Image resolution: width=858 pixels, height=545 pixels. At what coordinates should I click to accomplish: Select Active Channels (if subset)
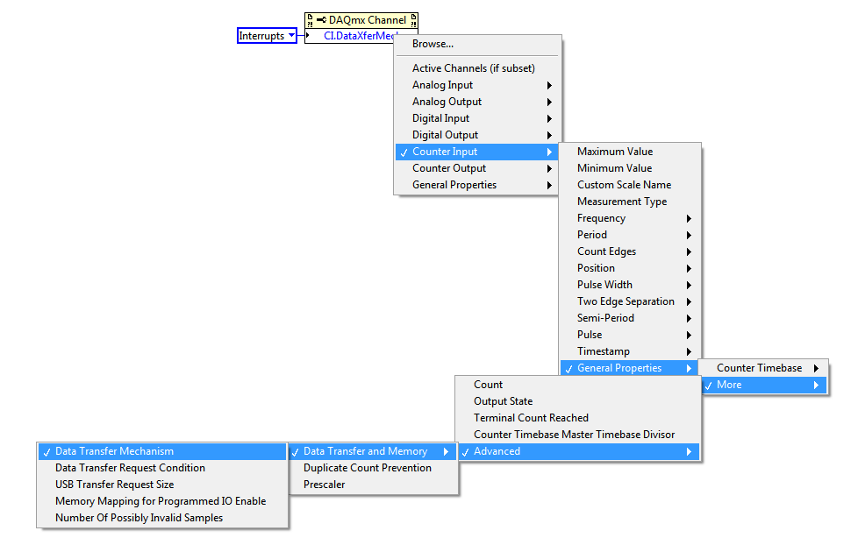(x=477, y=68)
